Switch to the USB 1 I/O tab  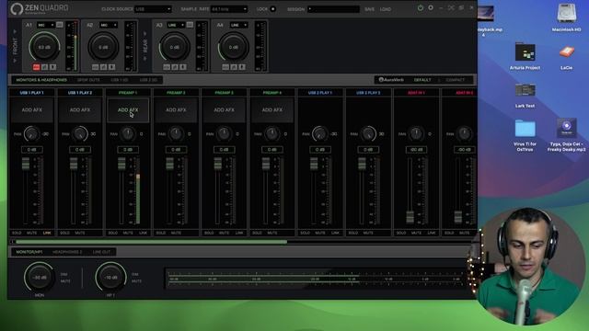(x=120, y=80)
